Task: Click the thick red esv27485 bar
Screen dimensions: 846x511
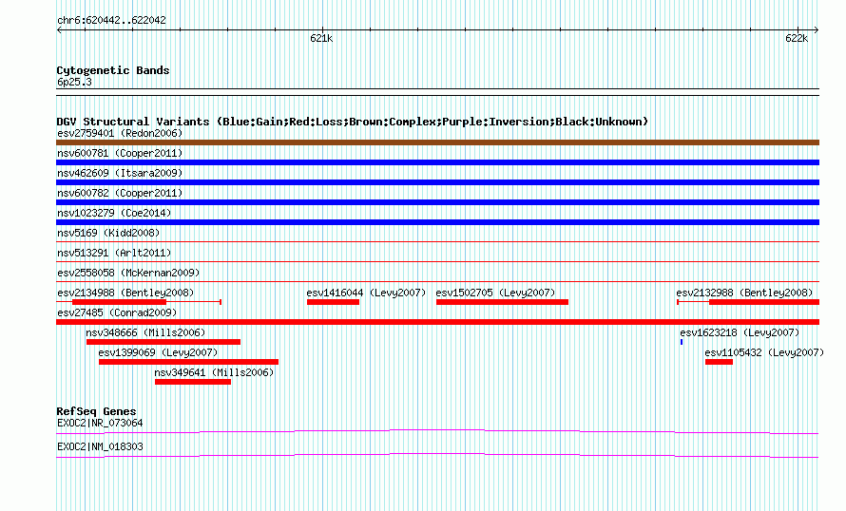Action: (x=437, y=322)
